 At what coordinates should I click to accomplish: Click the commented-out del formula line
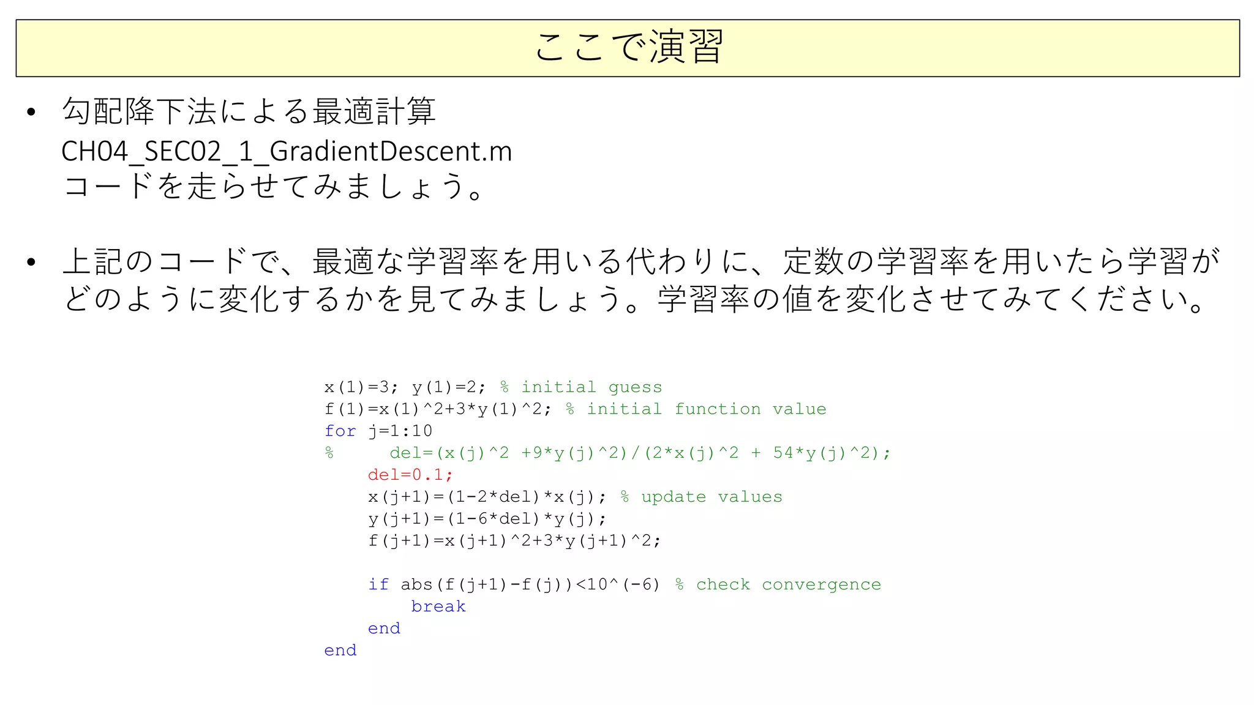(607, 453)
